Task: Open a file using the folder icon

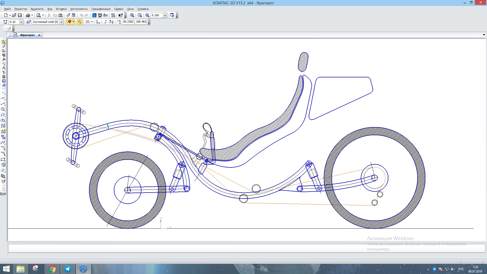Action: (14, 15)
